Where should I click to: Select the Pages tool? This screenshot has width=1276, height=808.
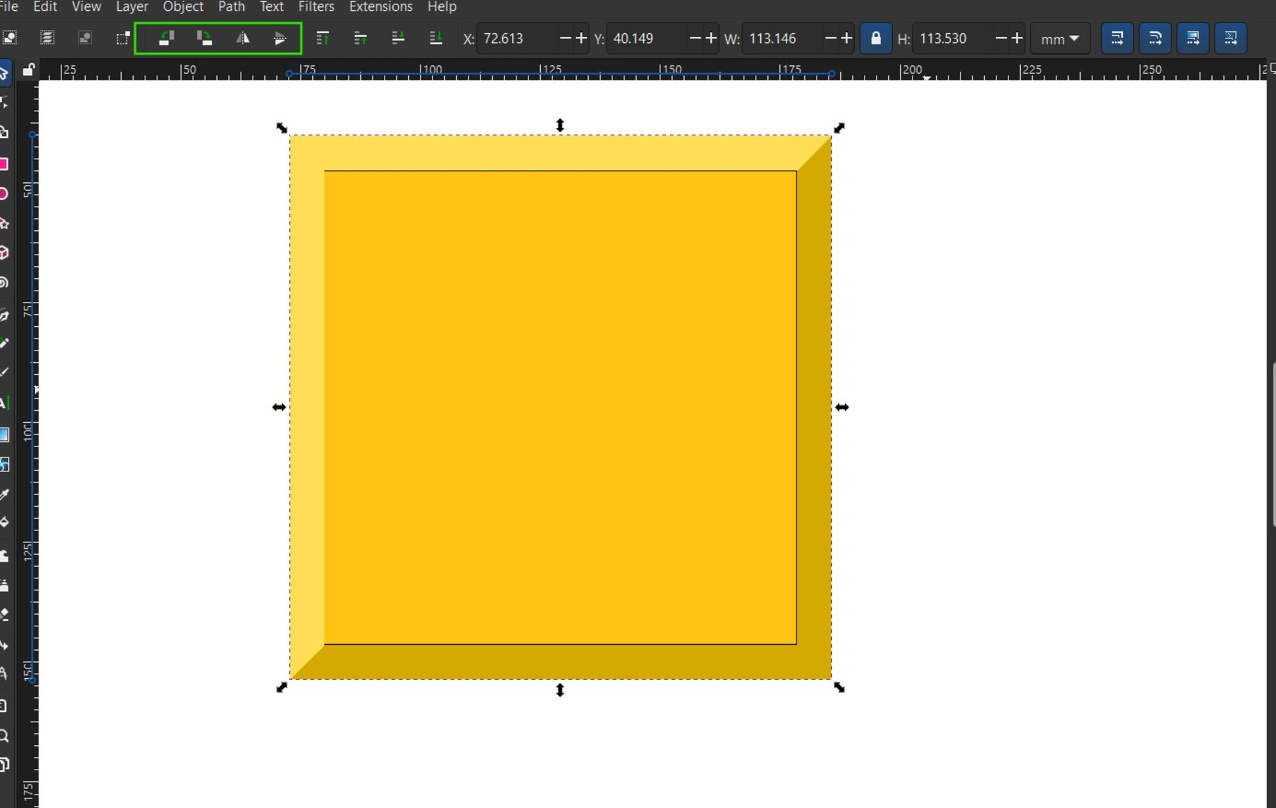point(4,765)
